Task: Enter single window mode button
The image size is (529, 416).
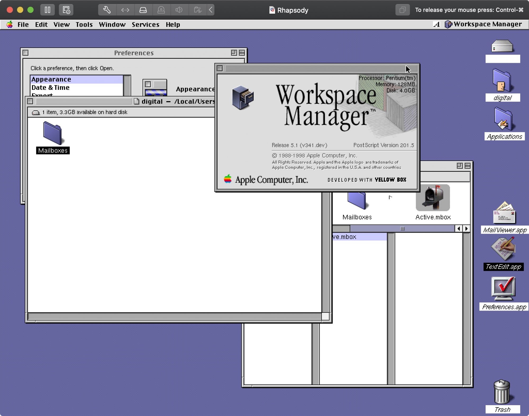Action: (x=403, y=10)
